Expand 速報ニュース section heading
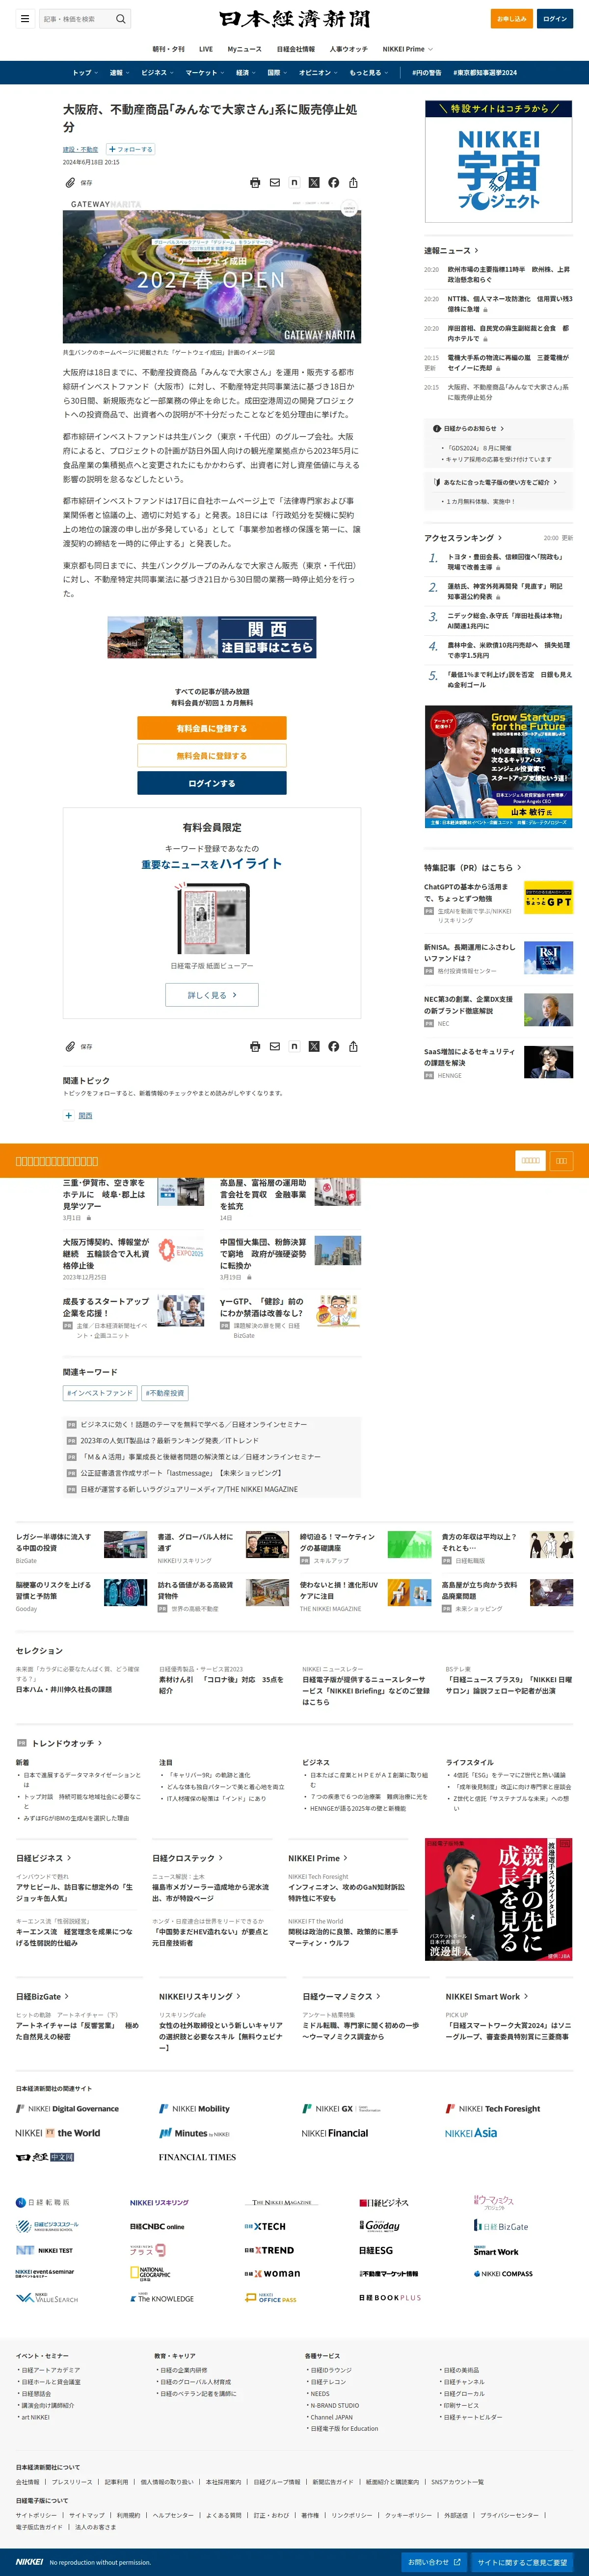 pos(451,250)
